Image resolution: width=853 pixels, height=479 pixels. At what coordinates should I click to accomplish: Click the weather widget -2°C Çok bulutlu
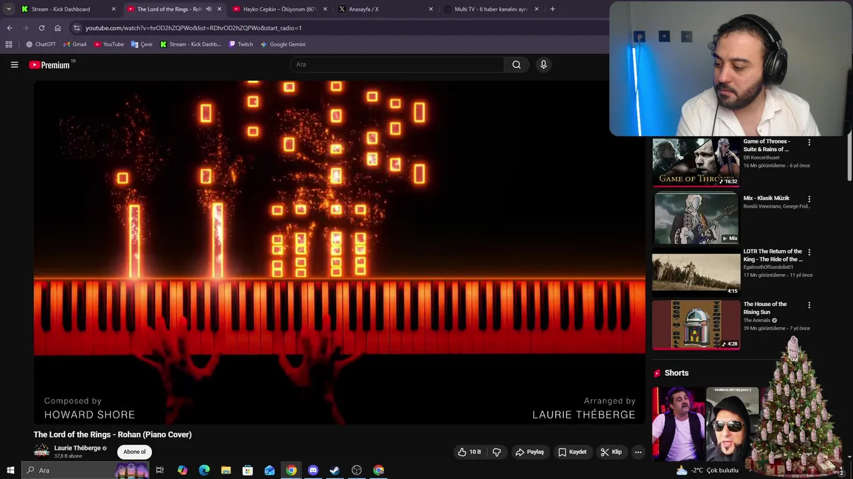(708, 470)
